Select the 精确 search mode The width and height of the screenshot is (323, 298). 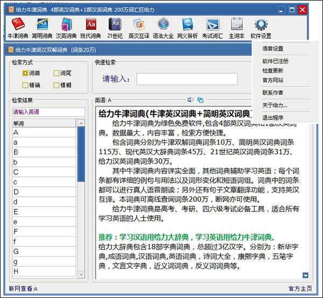click(31, 85)
